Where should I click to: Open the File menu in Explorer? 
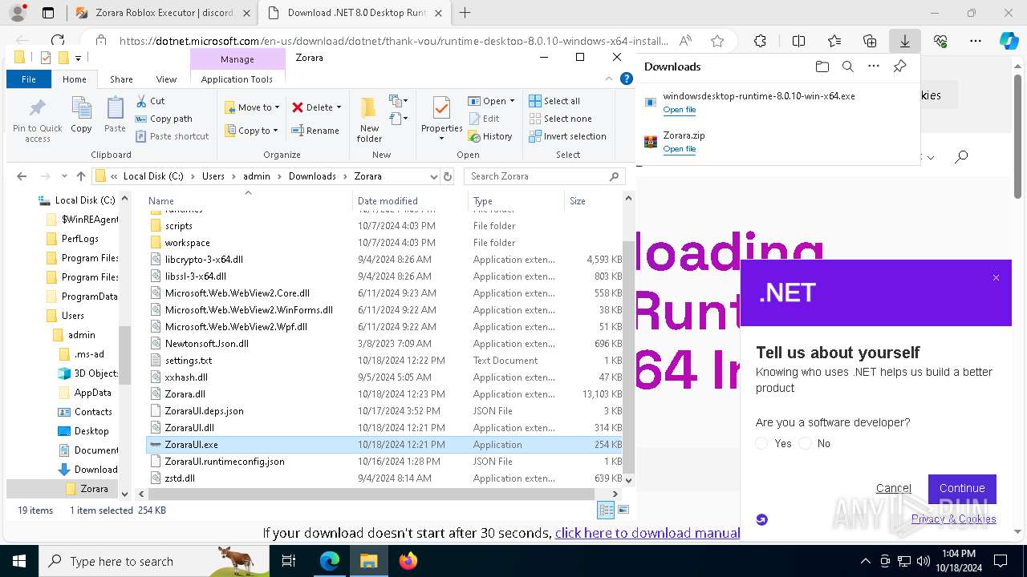[x=29, y=79]
